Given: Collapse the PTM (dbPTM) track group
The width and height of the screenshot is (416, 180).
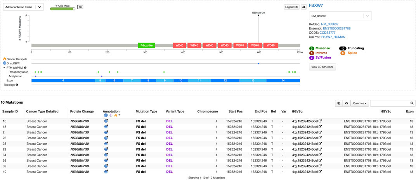Looking at the screenshot, I should coord(4,67).
